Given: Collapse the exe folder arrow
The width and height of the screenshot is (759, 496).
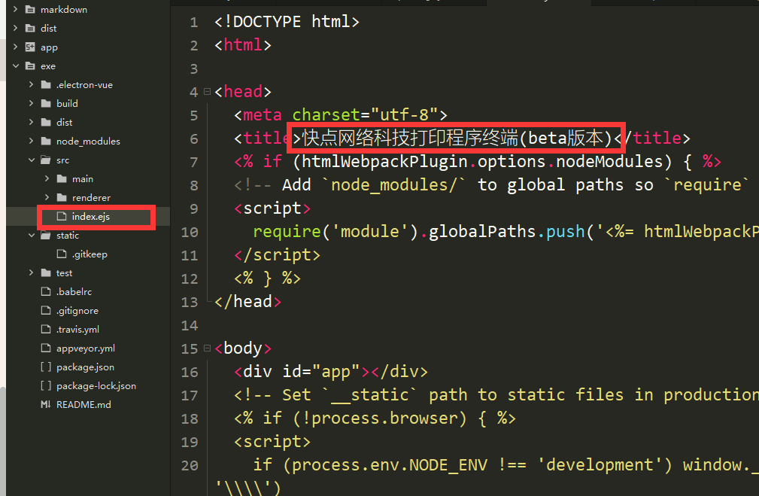Looking at the screenshot, I should pyautogui.click(x=16, y=66).
